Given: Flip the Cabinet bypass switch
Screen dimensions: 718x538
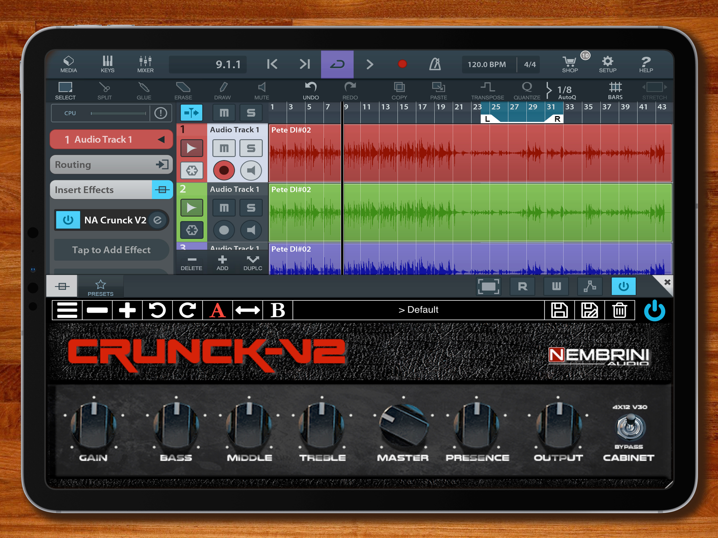Looking at the screenshot, I should 630,427.
